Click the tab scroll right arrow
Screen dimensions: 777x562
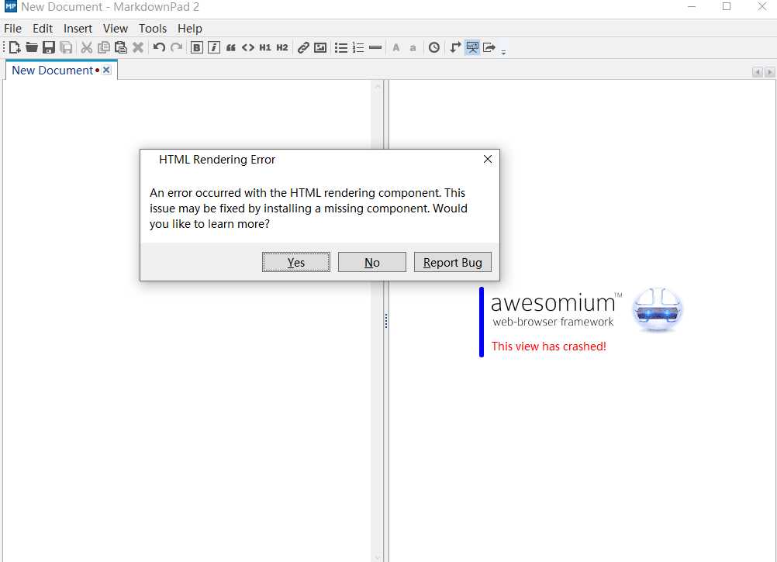tap(769, 72)
